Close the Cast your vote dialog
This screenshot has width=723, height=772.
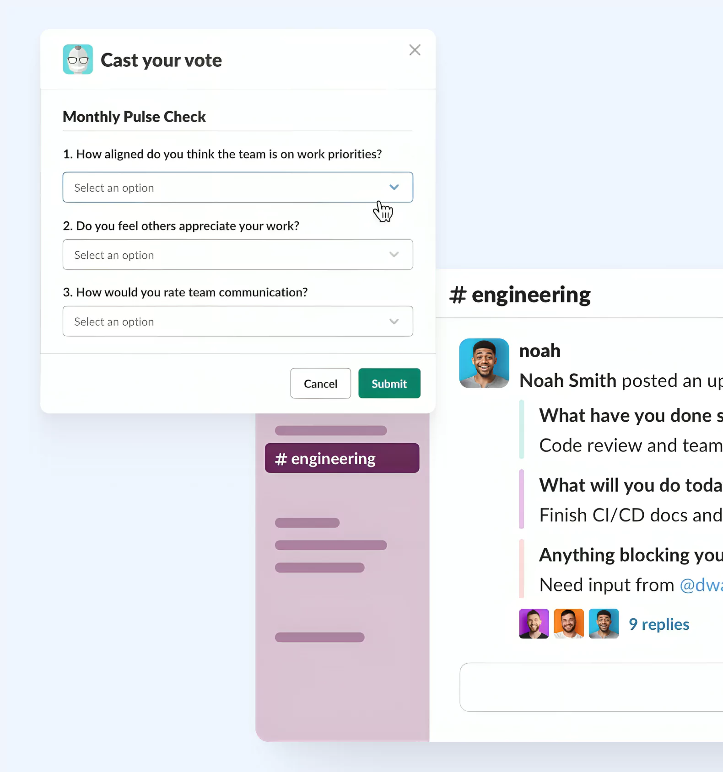(415, 50)
